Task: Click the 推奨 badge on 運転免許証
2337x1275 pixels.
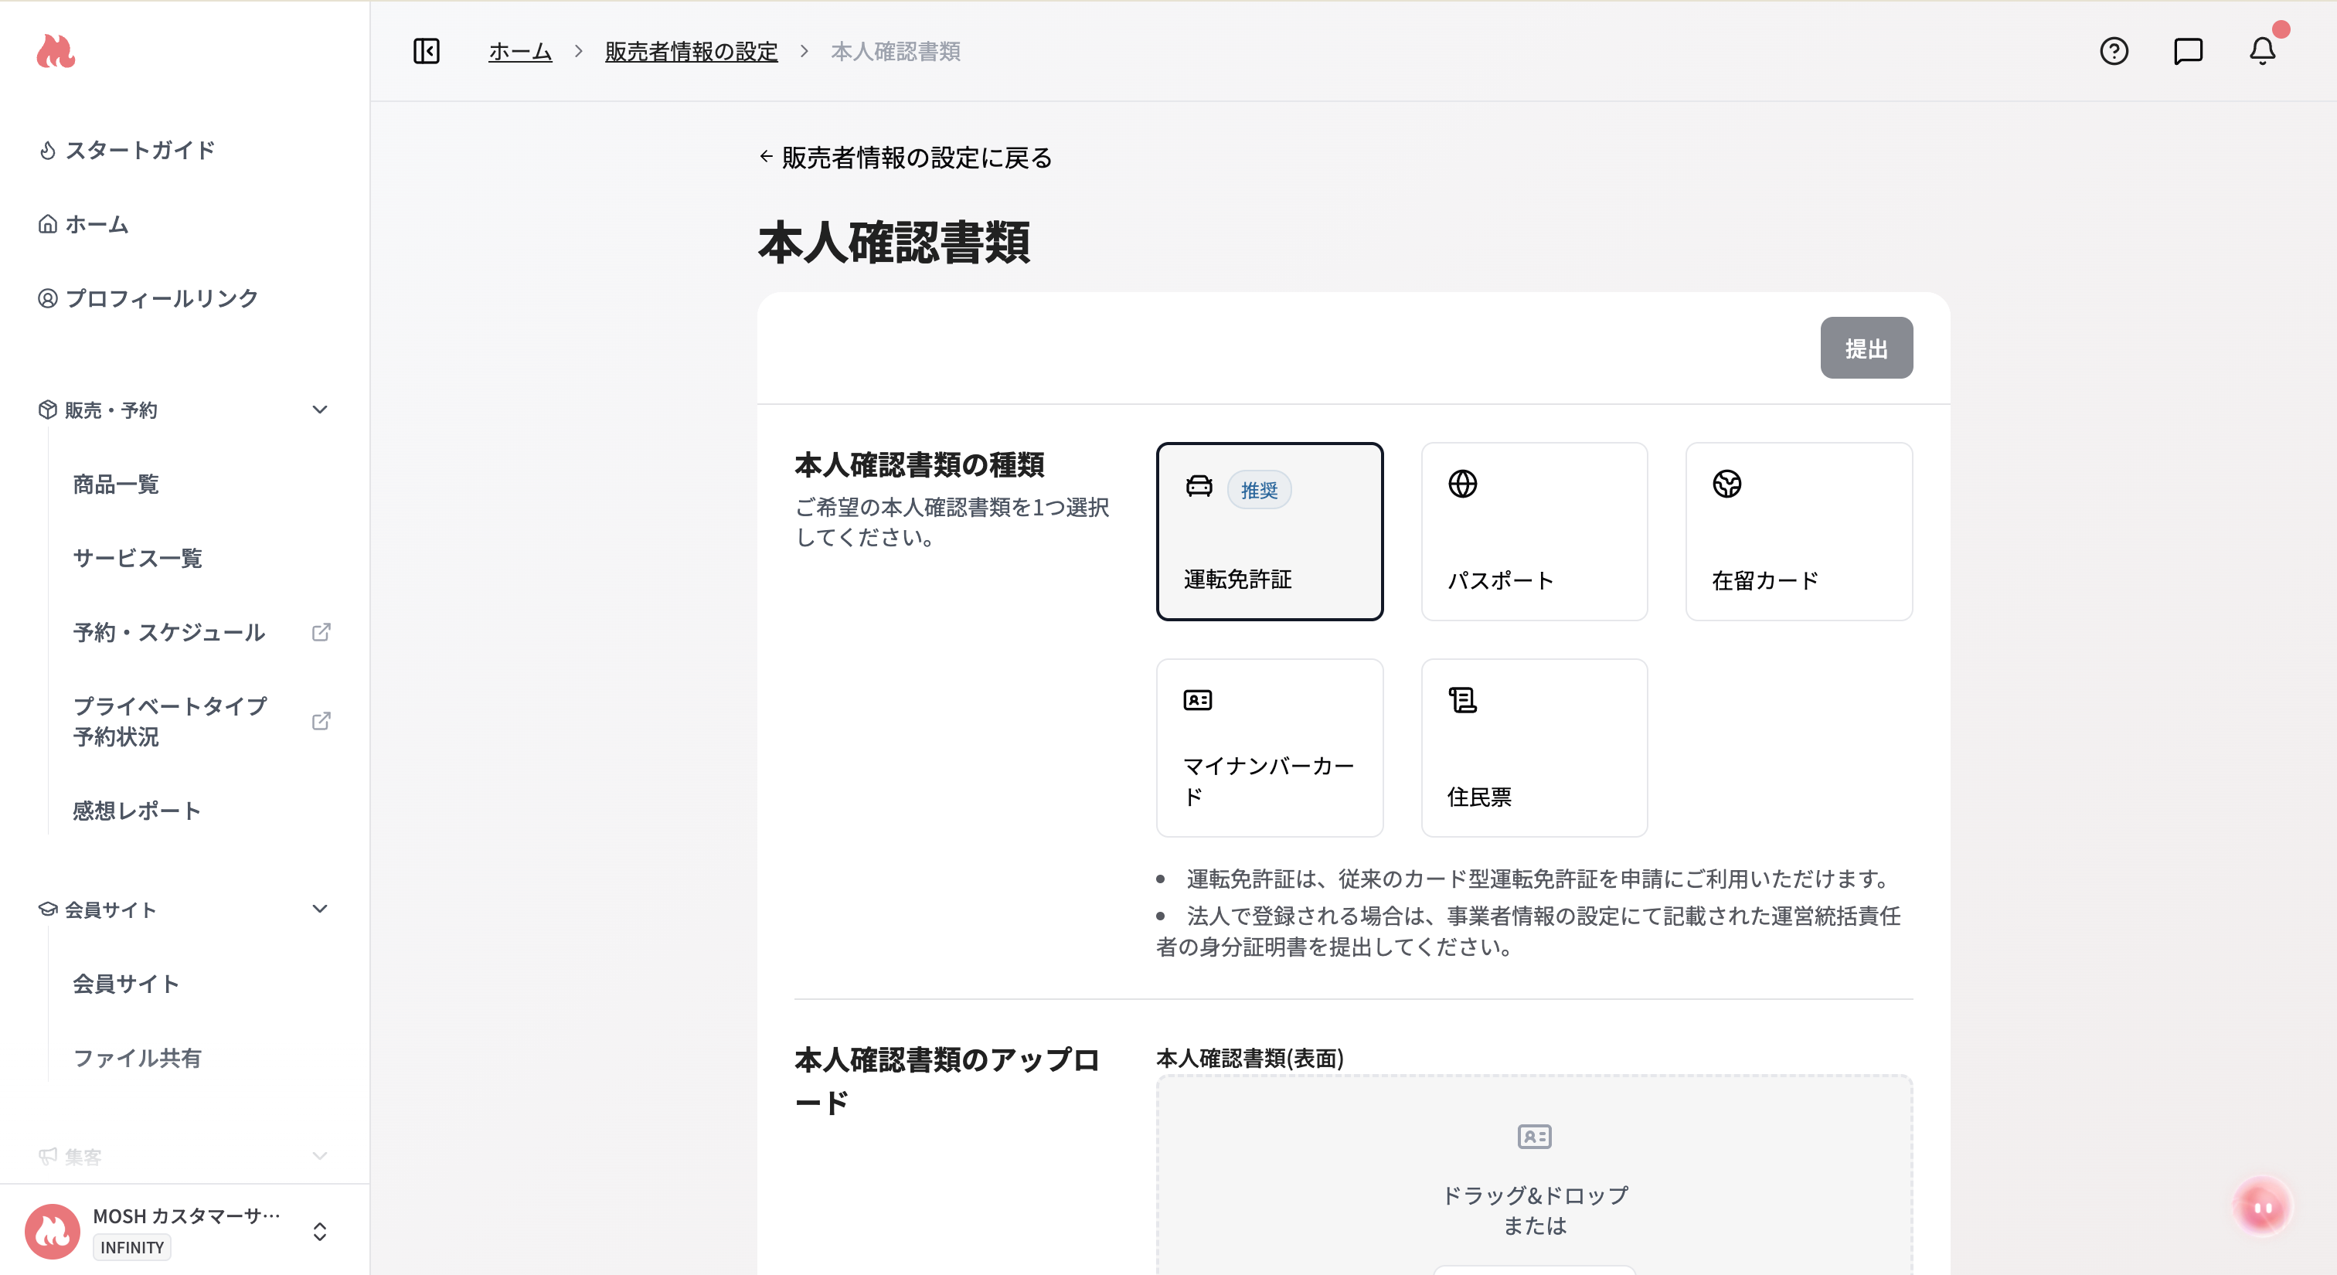Action: 1259,490
